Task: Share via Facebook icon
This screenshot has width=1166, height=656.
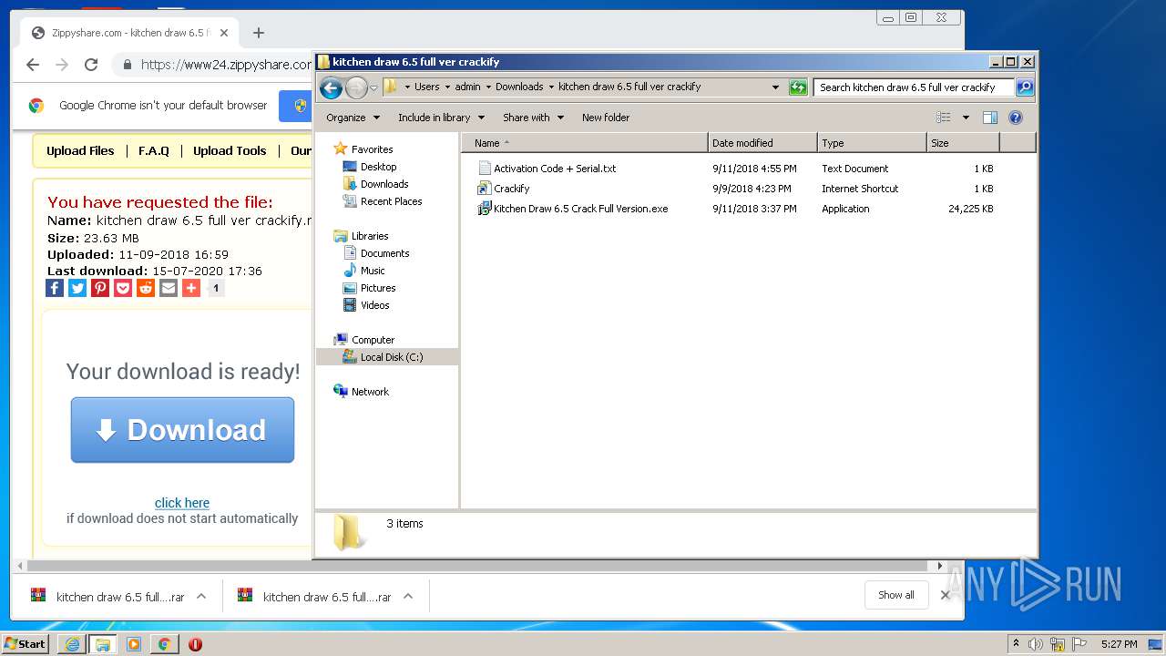Action: [x=55, y=288]
